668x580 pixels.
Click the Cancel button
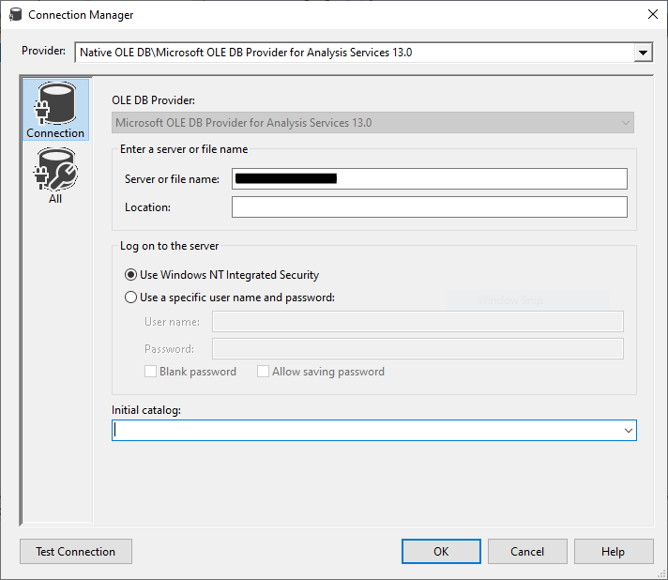pos(527,552)
